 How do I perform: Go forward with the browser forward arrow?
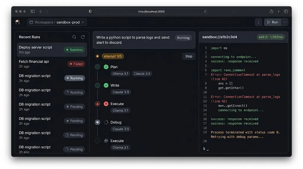(47, 12)
